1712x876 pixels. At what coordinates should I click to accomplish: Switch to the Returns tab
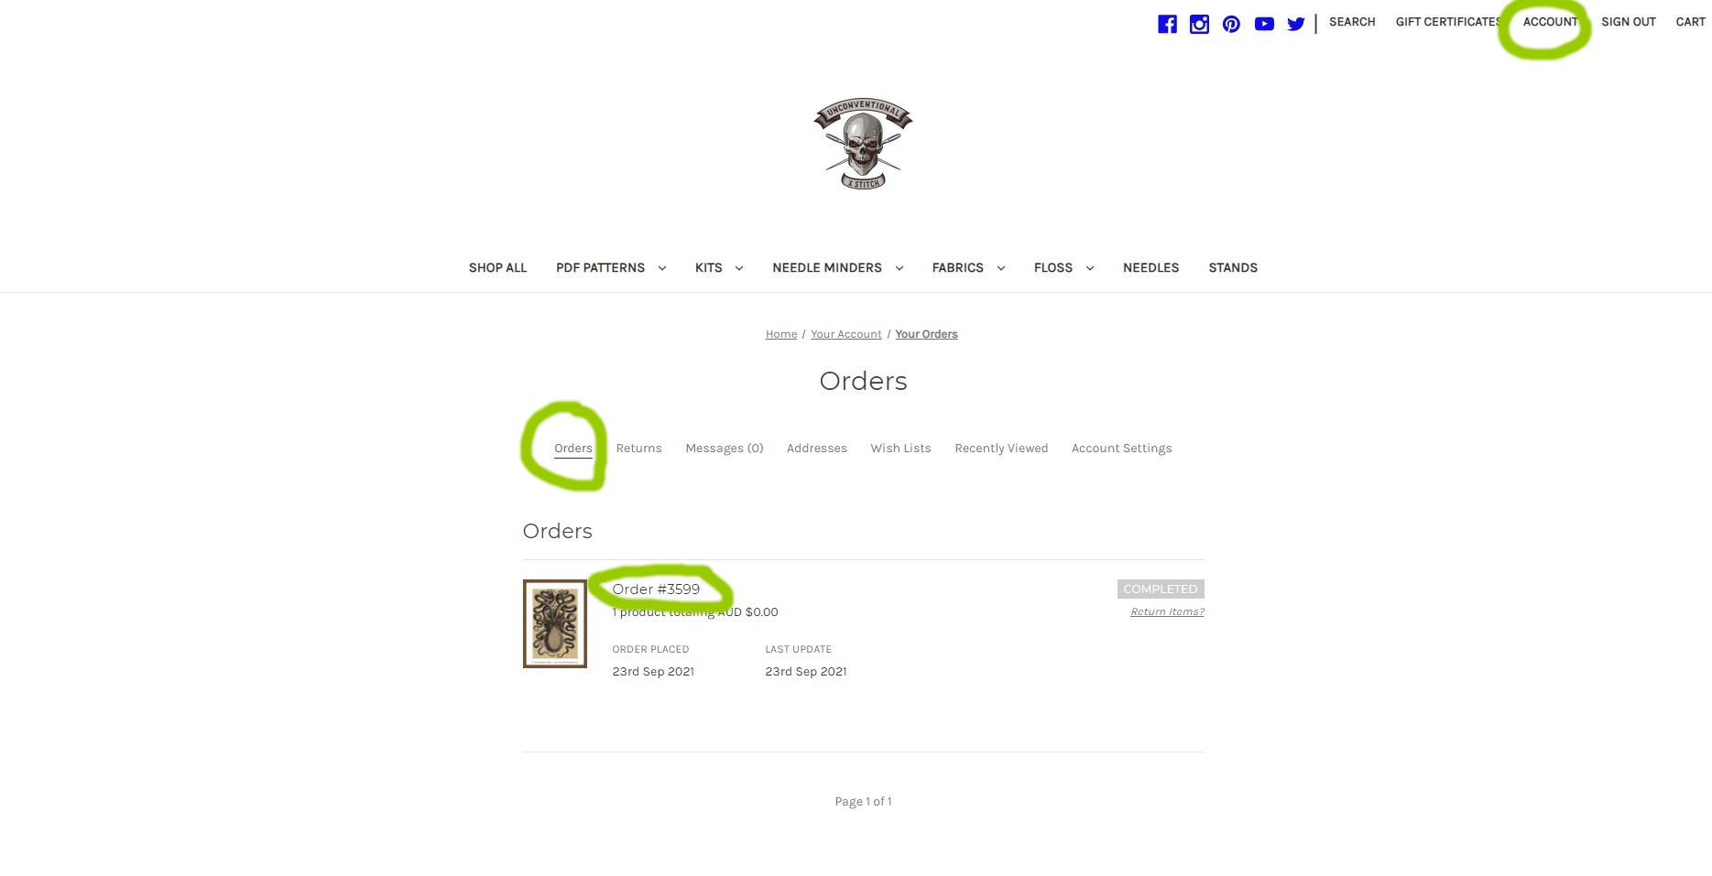(x=638, y=449)
